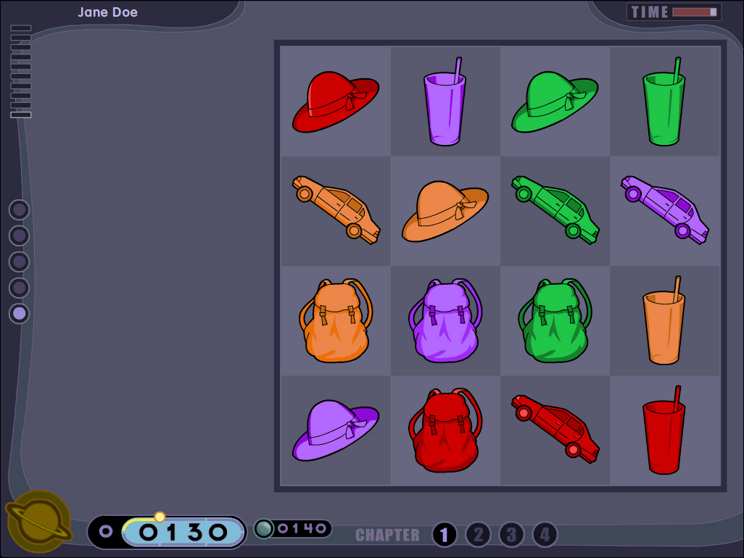Viewport: 744px width, 558px height.
Task: Pick the purple backpack tile
Action: (x=445, y=320)
